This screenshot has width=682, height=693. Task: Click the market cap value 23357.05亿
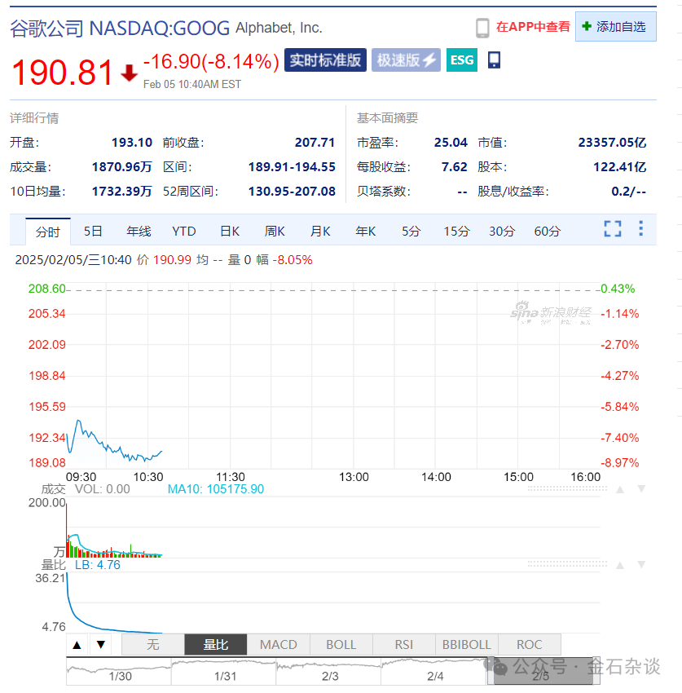(612, 143)
